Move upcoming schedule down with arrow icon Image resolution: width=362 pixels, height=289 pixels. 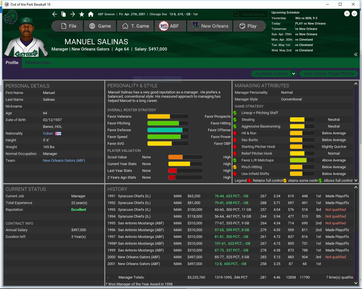(x=354, y=14)
